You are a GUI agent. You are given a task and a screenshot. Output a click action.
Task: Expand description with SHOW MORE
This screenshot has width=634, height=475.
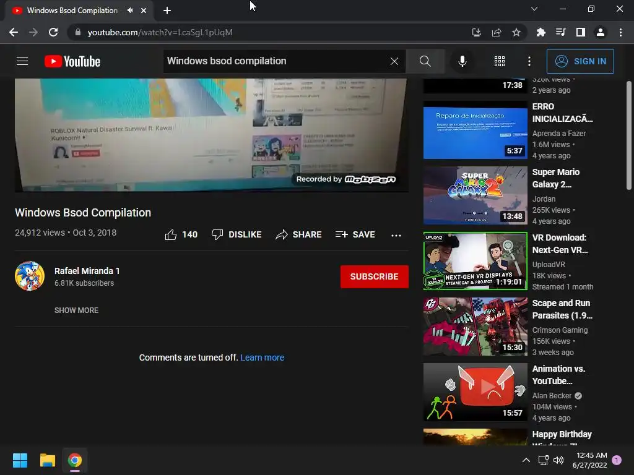[76, 310]
